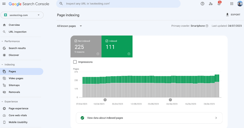This screenshot has height=128, width=244.
Task: Click the user profile avatar
Action: point(240,4)
